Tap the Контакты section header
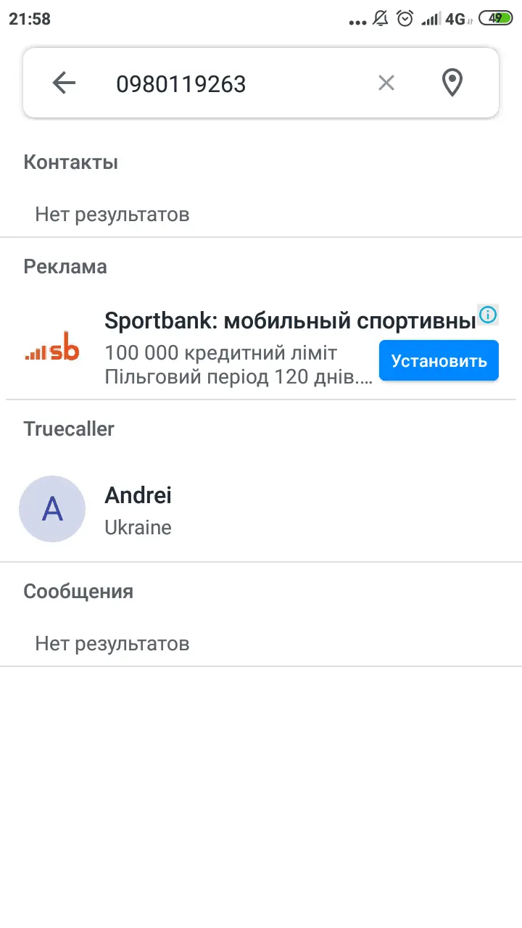Viewport: 522px width, 928px height. pos(71,162)
